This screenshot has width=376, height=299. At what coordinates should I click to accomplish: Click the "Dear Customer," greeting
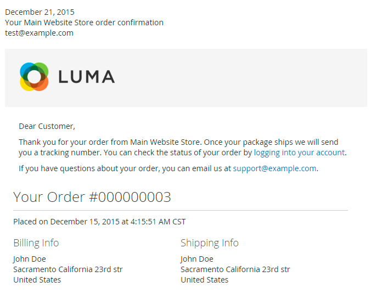47,126
